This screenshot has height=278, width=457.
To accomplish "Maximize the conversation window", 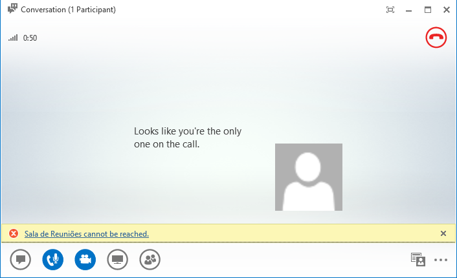I will (428, 10).
